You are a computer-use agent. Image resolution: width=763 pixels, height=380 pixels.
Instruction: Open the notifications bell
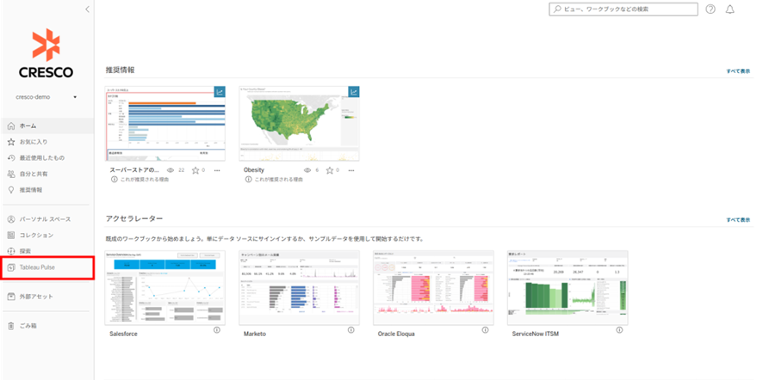click(730, 9)
